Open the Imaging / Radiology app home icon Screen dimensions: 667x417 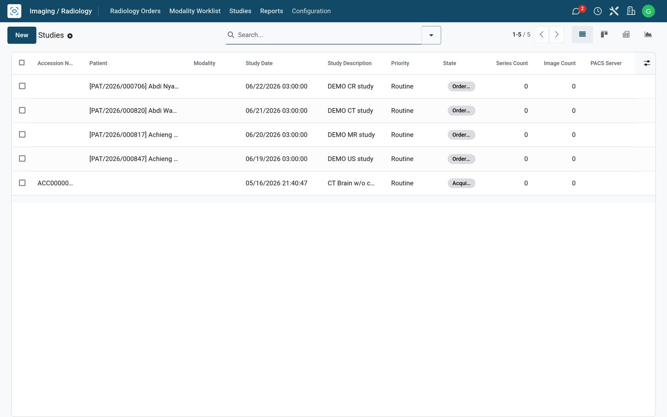pos(14,11)
